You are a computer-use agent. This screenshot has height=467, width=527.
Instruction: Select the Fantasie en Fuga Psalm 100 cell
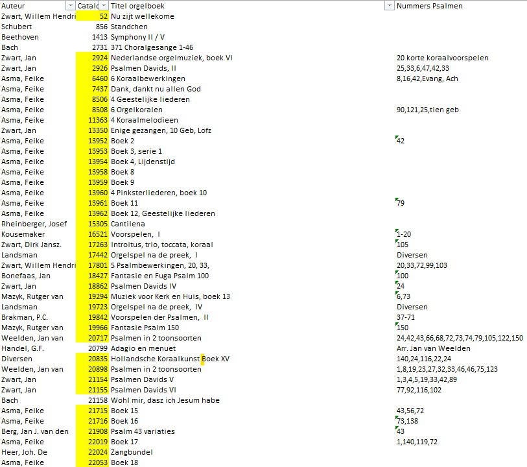point(159,276)
